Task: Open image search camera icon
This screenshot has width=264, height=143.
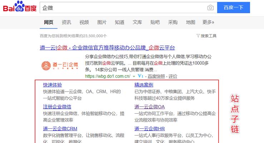Action: 210,8
